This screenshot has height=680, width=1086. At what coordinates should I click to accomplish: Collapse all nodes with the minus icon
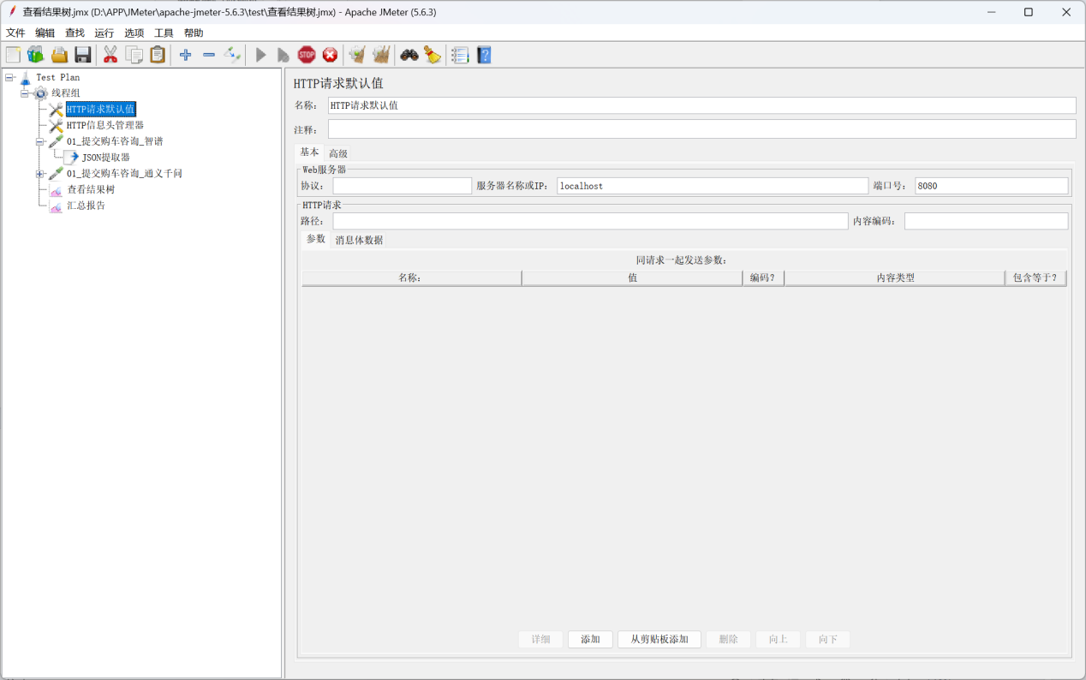tap(209, 55)
